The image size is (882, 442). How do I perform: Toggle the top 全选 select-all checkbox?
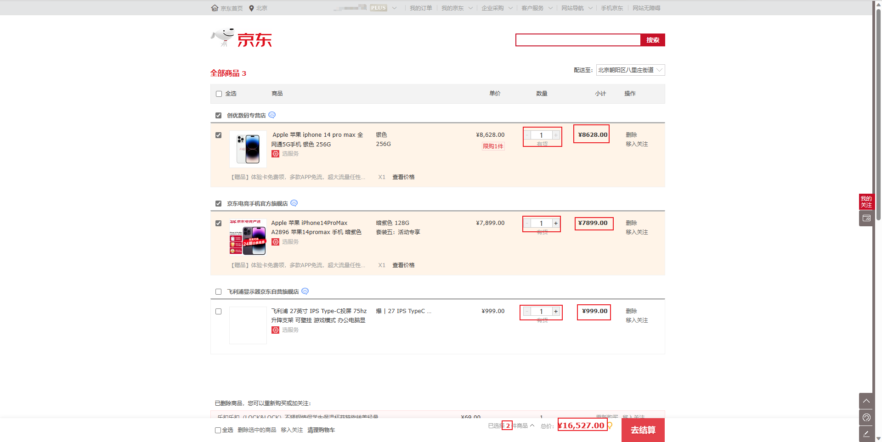click(x=219, y=94)
